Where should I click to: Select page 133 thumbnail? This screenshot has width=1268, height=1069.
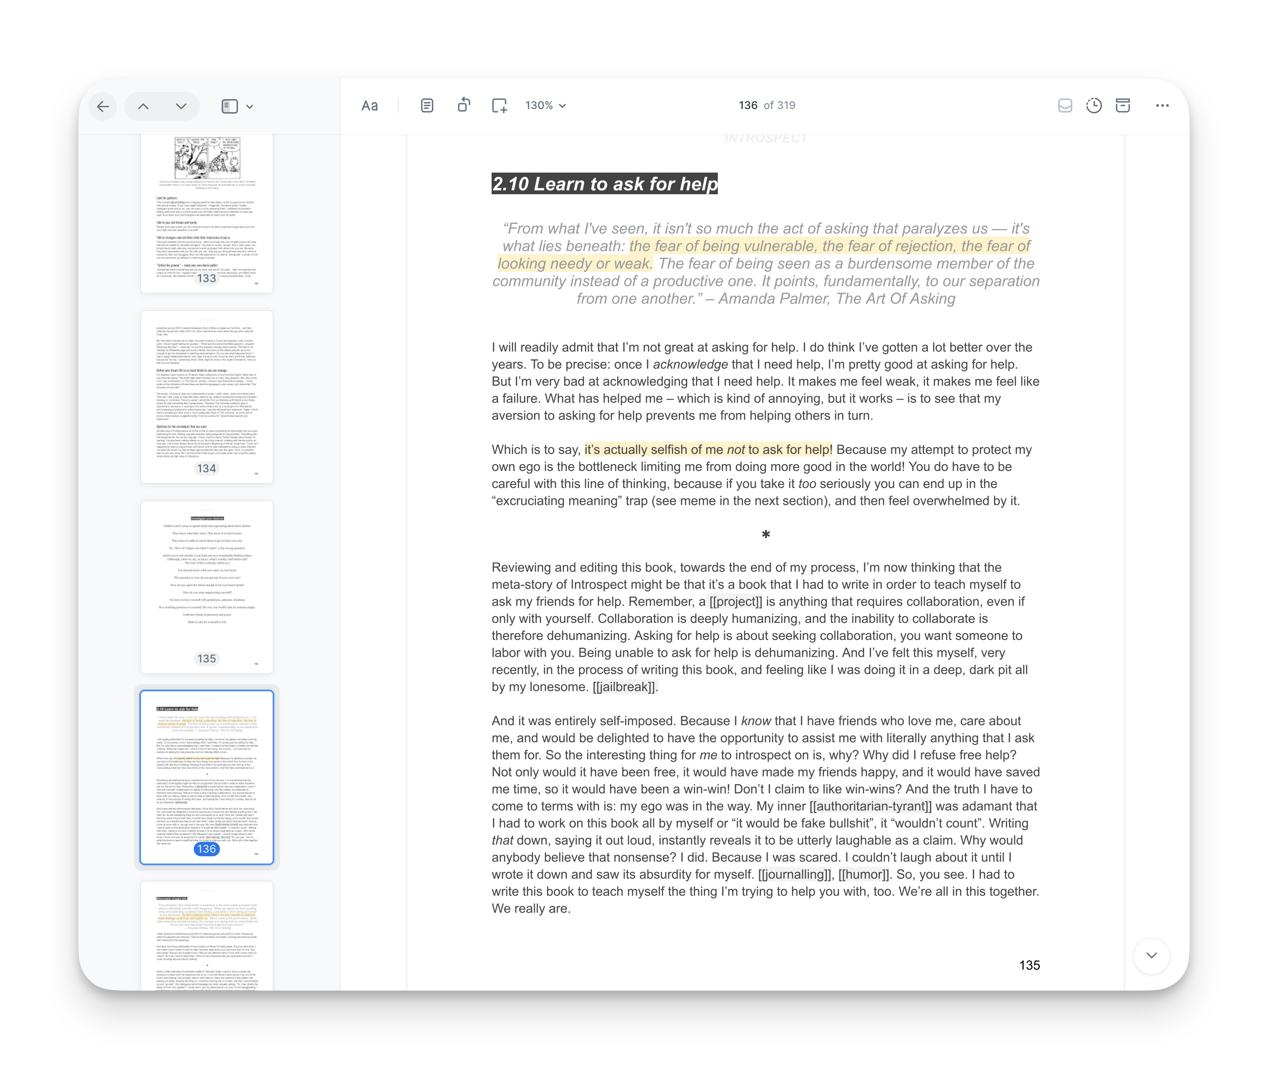point(206,212)
